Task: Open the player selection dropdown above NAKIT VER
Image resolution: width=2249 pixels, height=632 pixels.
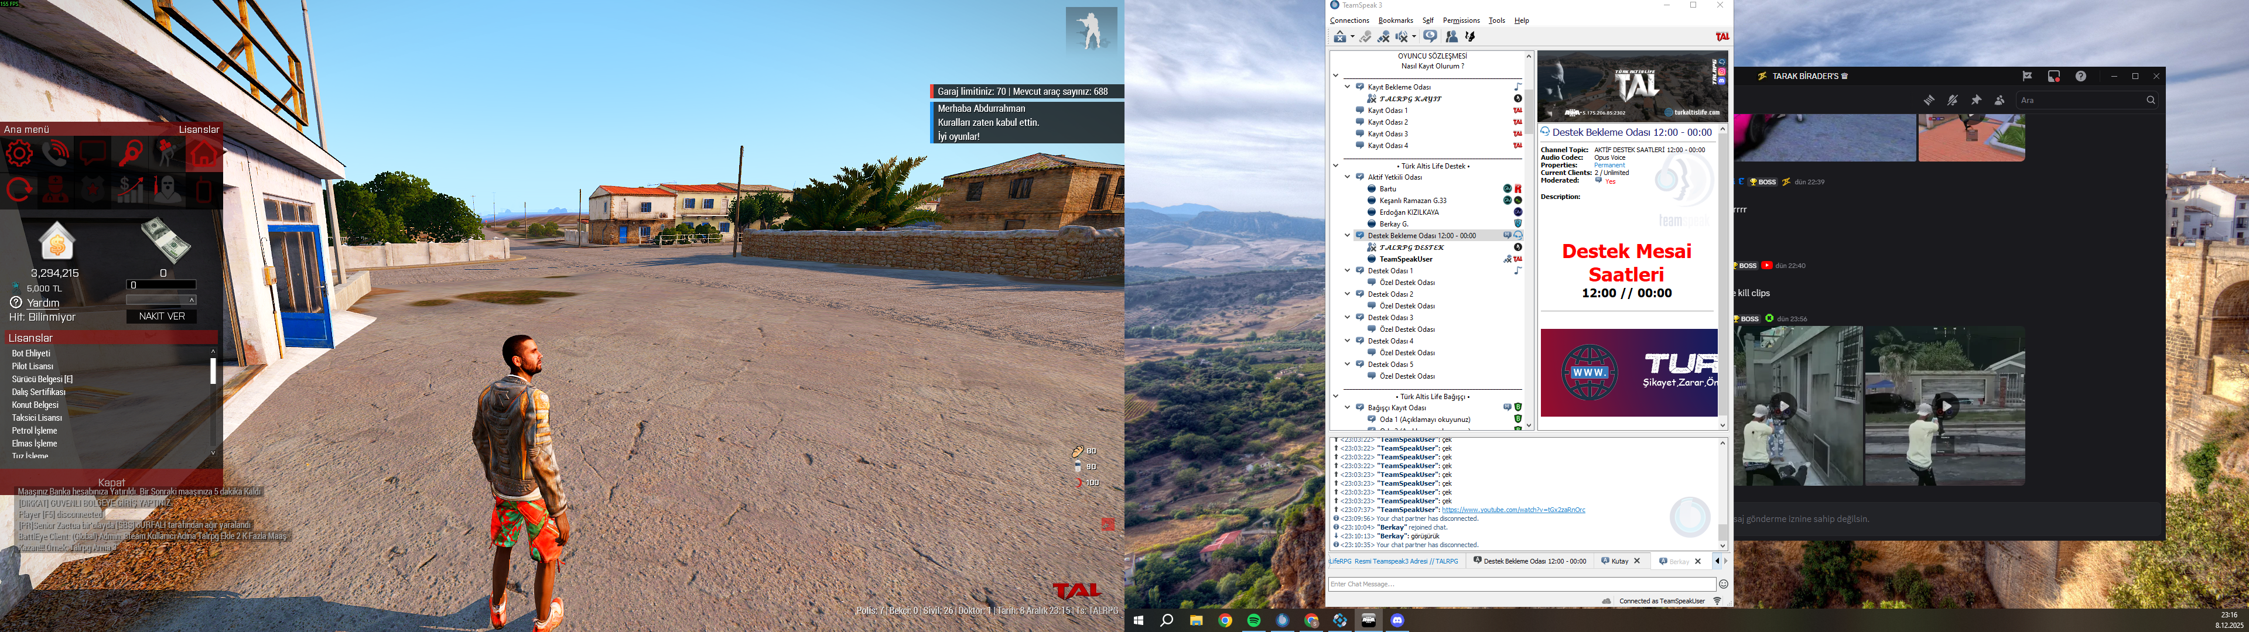Action: pos(162,300)
